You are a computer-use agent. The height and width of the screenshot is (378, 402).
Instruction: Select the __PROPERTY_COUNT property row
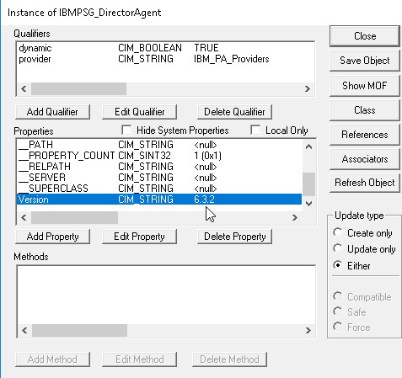click(159, 156)
